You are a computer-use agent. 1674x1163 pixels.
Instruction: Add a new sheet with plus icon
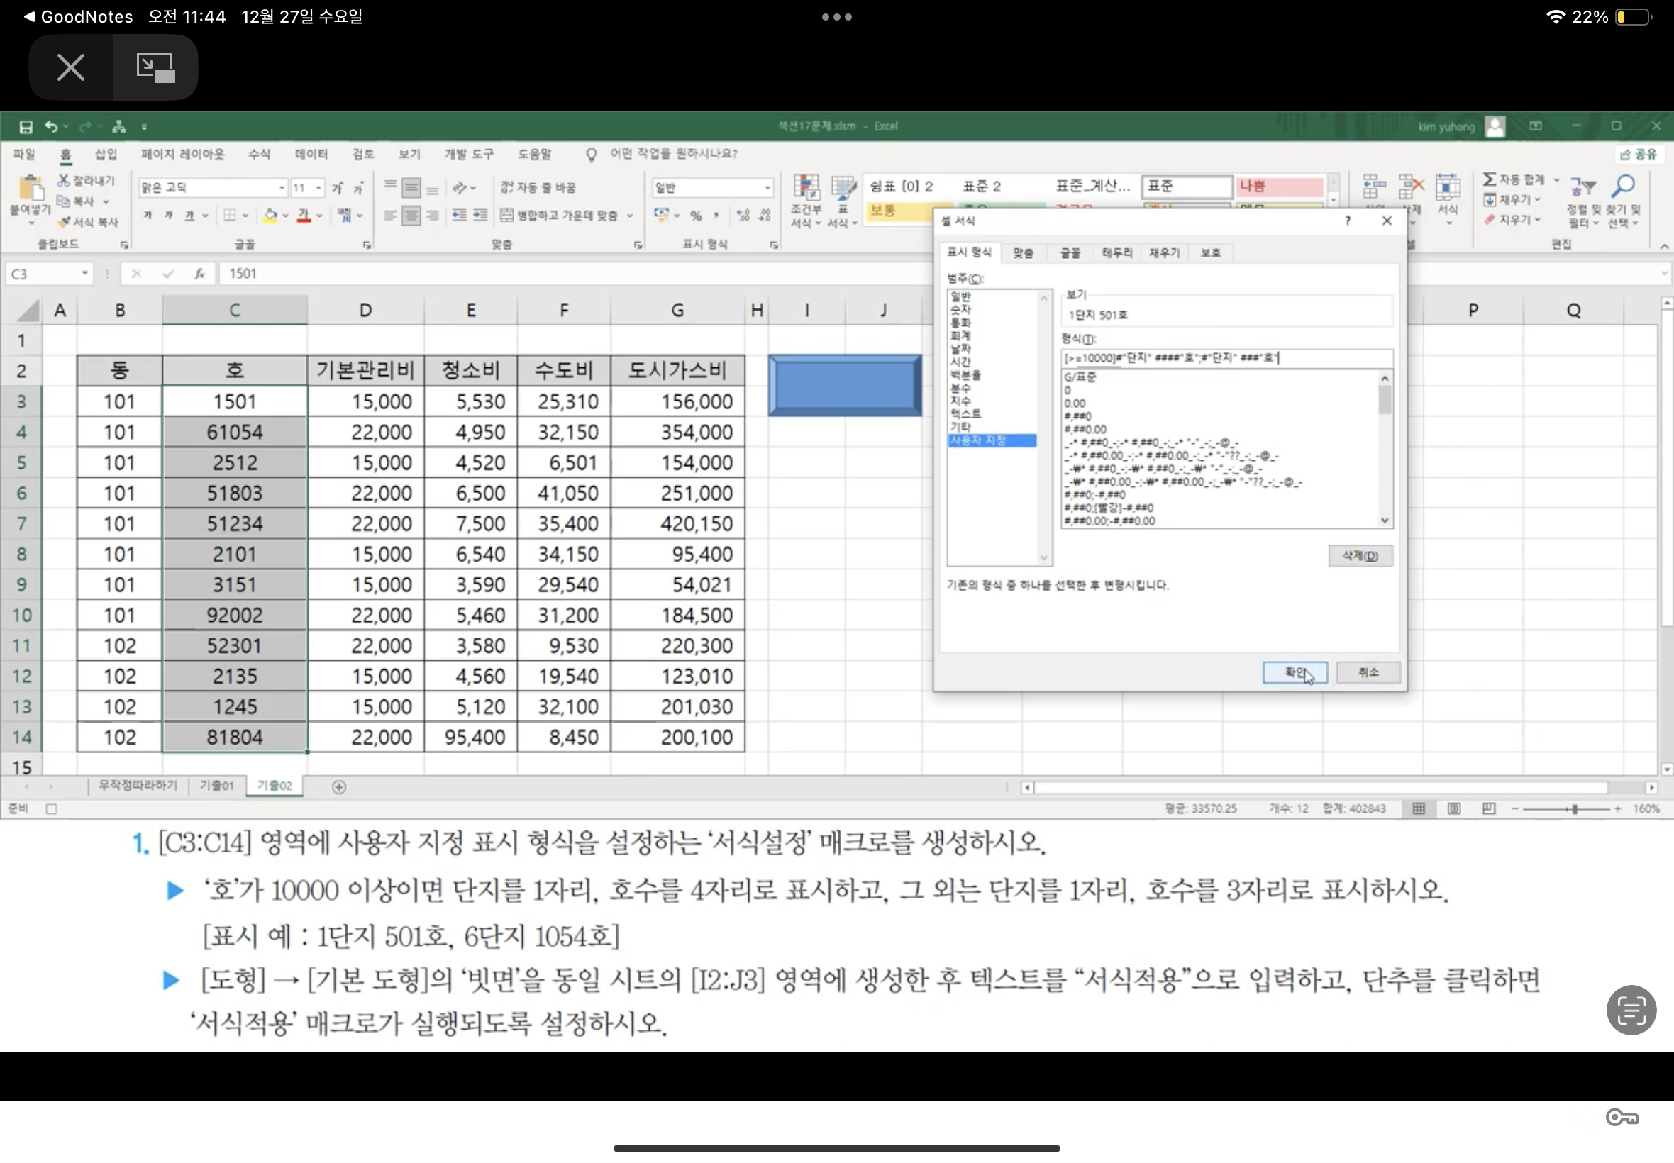click(339, 786)
